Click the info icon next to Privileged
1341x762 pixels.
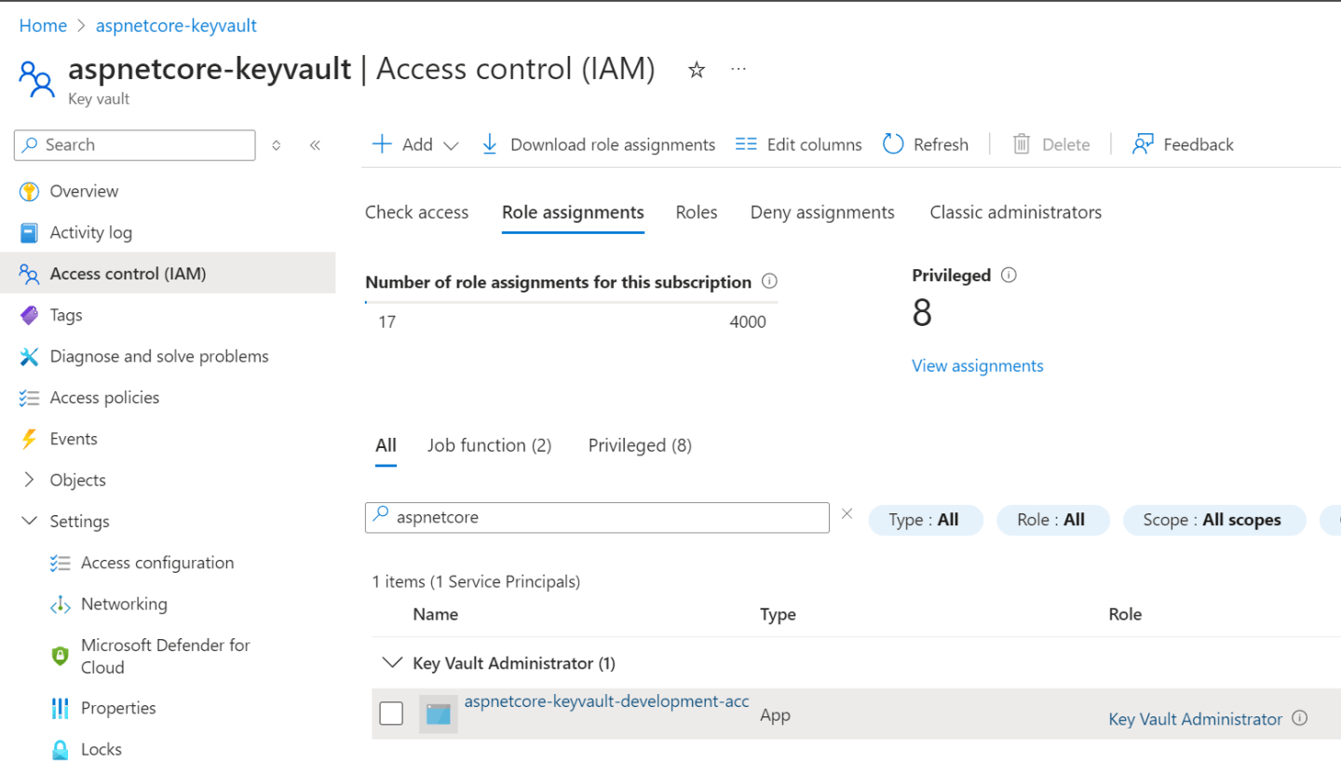point(1009,276)
